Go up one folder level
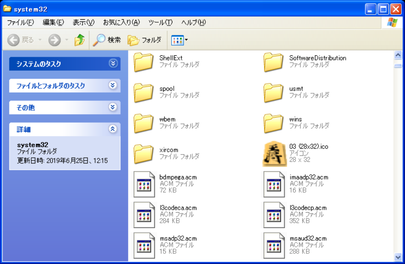The width and height of the screenshot is (405, 264). point(79,40)
